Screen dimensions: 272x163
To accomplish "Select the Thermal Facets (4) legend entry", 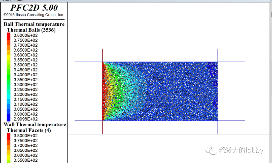I will tap(29, 130).
